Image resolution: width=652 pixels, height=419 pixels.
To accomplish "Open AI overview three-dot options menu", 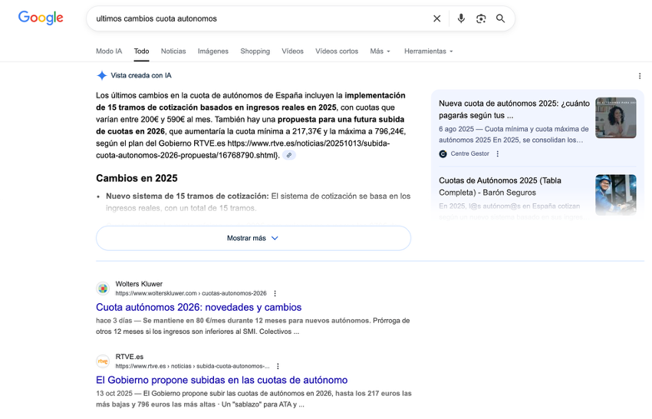I will pyautogui.click(x=640, y=76).
